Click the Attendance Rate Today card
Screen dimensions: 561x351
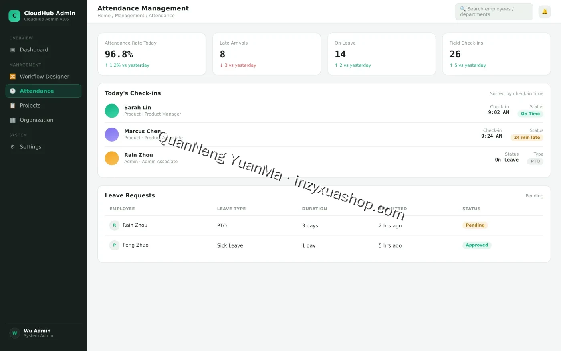151,54
